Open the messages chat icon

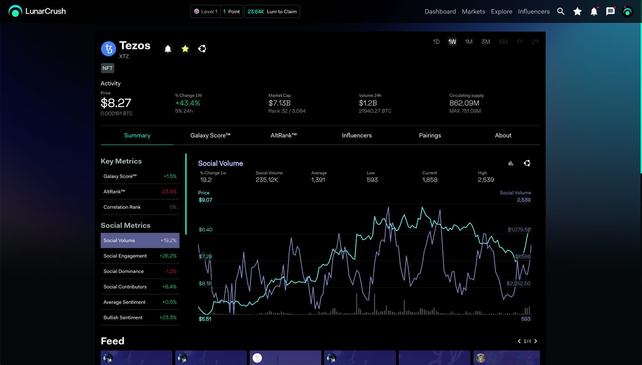[x=610, y=11]
